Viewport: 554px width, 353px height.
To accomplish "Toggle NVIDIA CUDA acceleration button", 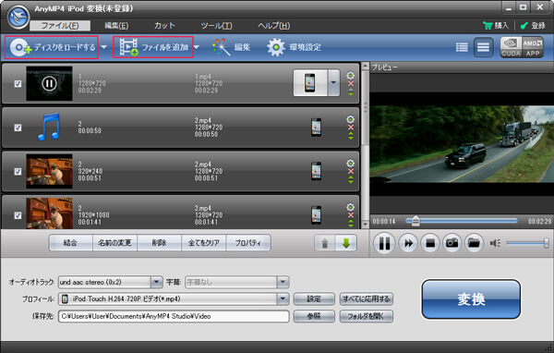I will click(511, 47).
